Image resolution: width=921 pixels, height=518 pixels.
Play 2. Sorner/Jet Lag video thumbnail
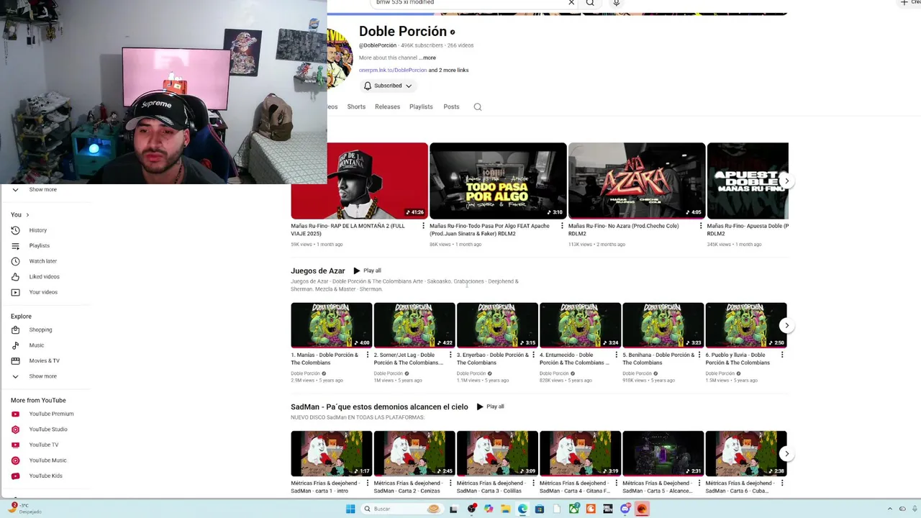click(414, 325)
